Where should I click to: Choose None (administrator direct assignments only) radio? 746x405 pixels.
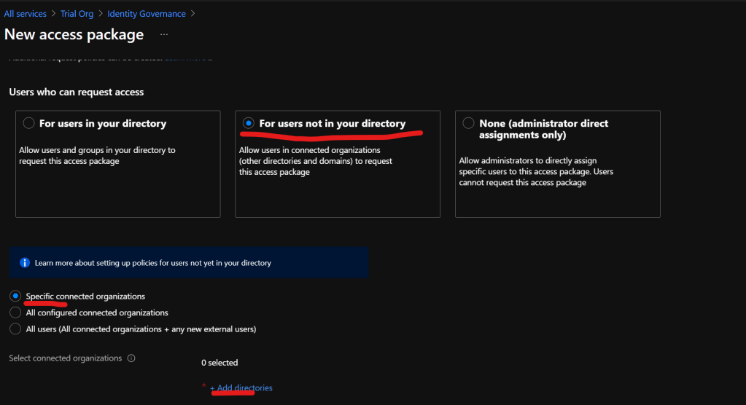pyautogui.click(x=468, y=124)
